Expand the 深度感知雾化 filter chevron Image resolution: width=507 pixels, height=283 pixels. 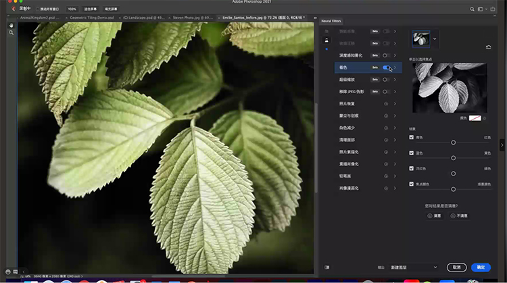click(395, 55)
